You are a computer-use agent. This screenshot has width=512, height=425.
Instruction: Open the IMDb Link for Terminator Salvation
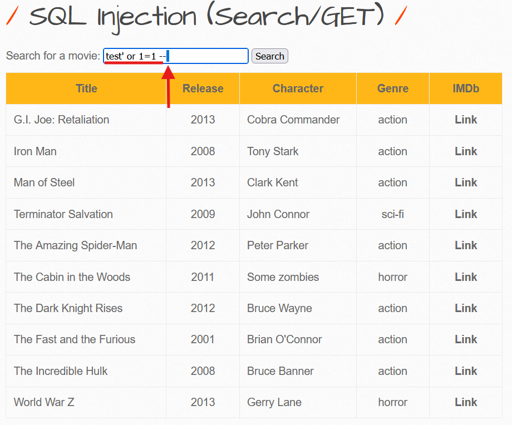466,214
